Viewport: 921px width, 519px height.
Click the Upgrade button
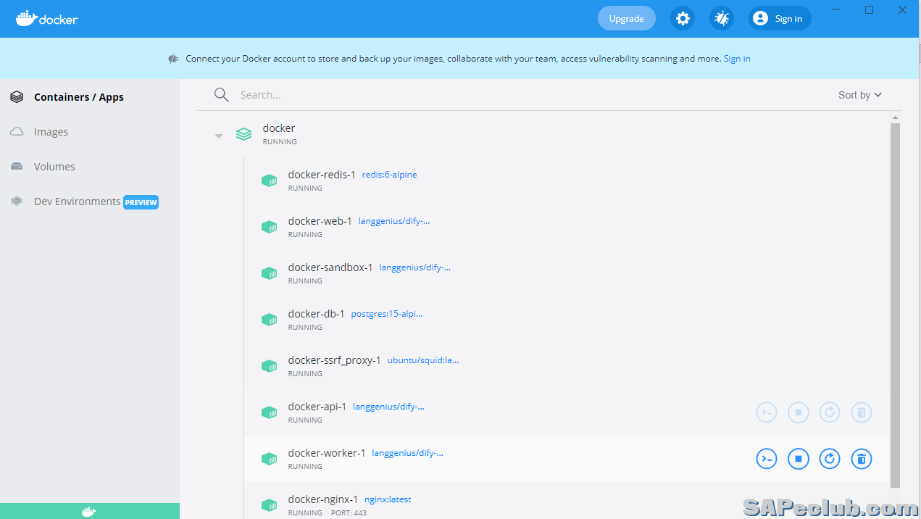tap(626, 19)
